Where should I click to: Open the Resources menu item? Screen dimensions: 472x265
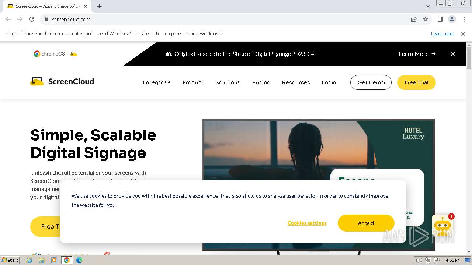tap(296, 82)
